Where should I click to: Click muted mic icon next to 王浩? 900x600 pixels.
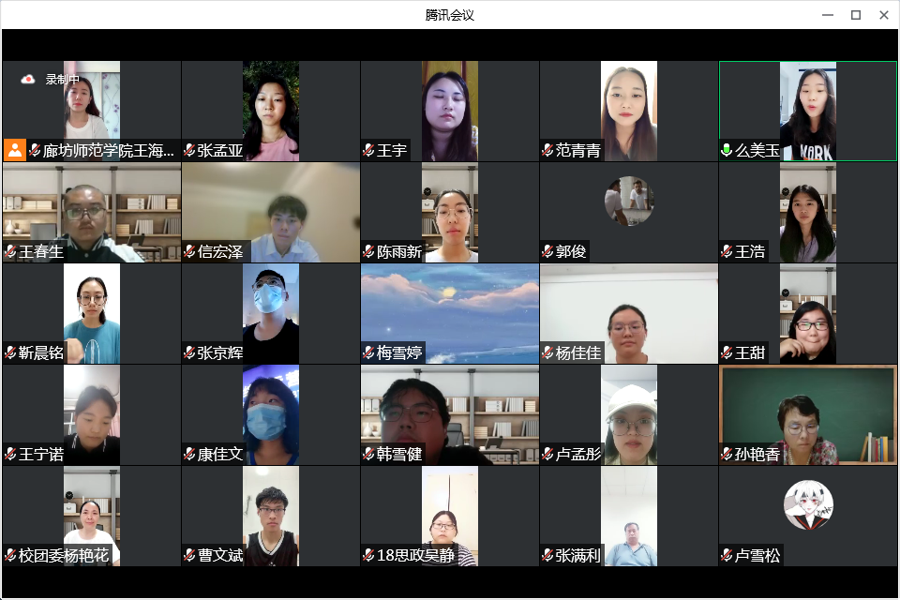click(727, 251)
